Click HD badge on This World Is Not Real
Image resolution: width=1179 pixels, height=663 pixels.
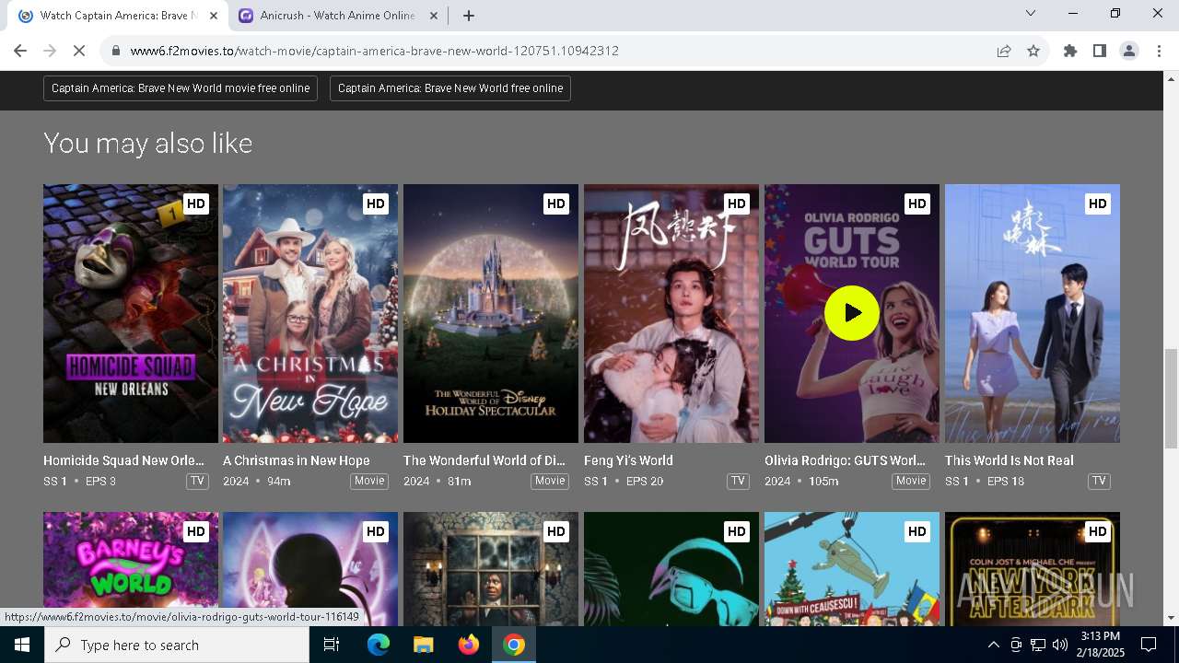(1098, 204)
